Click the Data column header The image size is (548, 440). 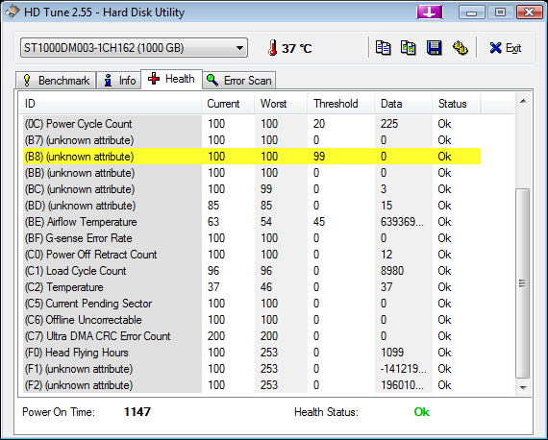(x=404, y=104)
